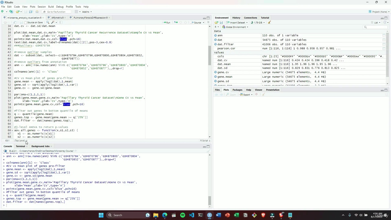Viewport: 391px width, 220px height.
Task: Open Windows Start button on taskbar
Action: (x=101, y=215)
